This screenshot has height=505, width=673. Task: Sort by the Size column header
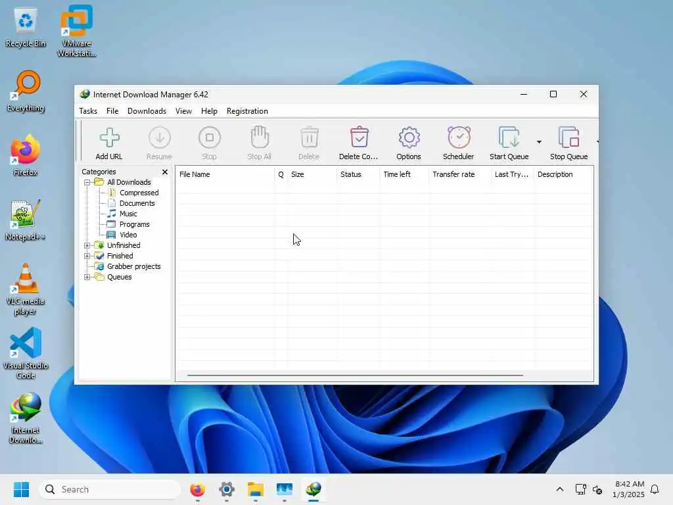(312, 174)
